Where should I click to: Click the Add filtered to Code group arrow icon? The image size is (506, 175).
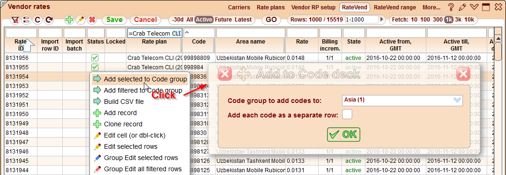click(x=97, y=91)
